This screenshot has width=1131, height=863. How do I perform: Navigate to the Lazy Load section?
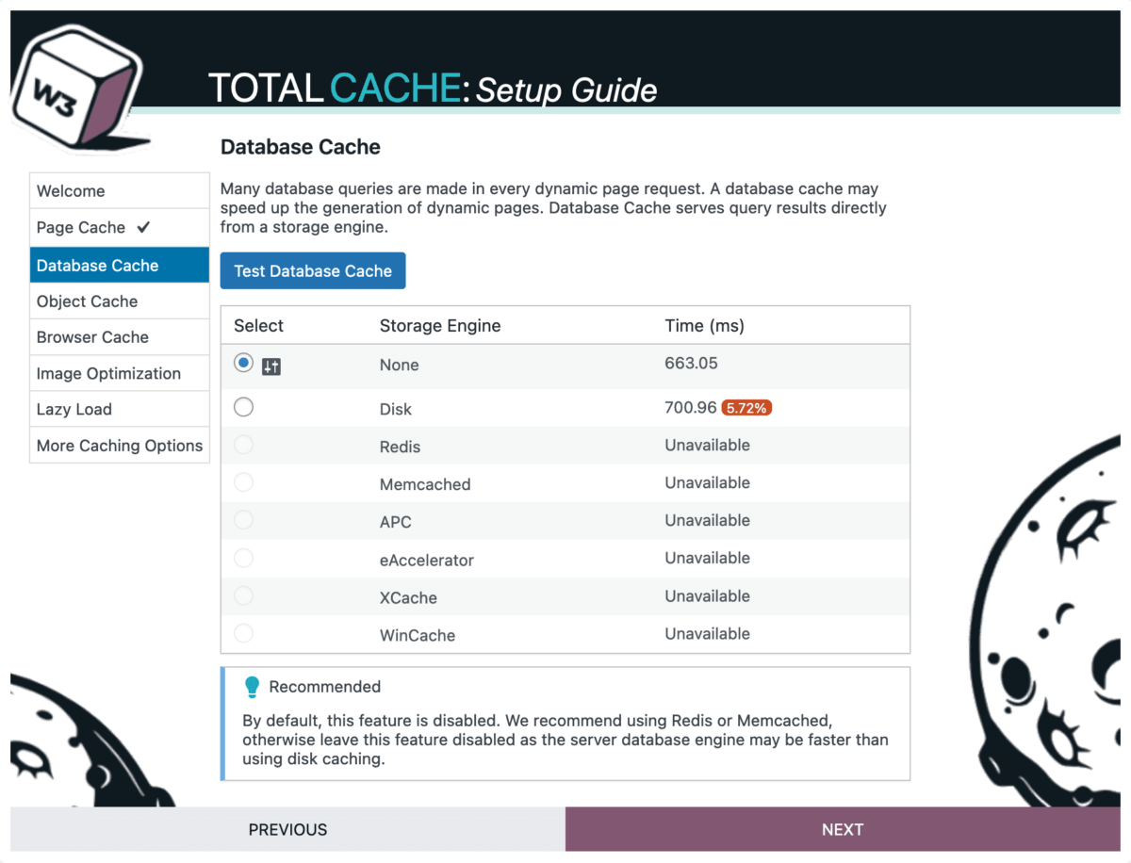(x=74, y=409)
